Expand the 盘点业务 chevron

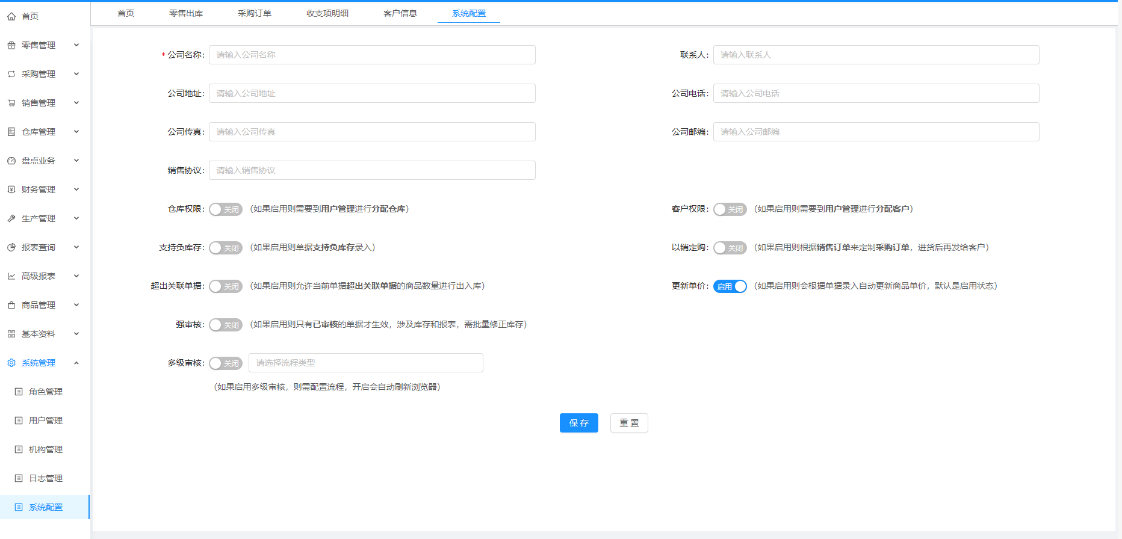[x=76, y=161]
